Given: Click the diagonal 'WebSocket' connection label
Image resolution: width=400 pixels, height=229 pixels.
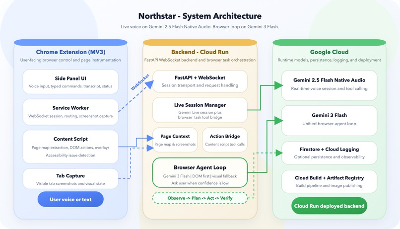Looking at the screenshot, I should click(x=140, y=82).
